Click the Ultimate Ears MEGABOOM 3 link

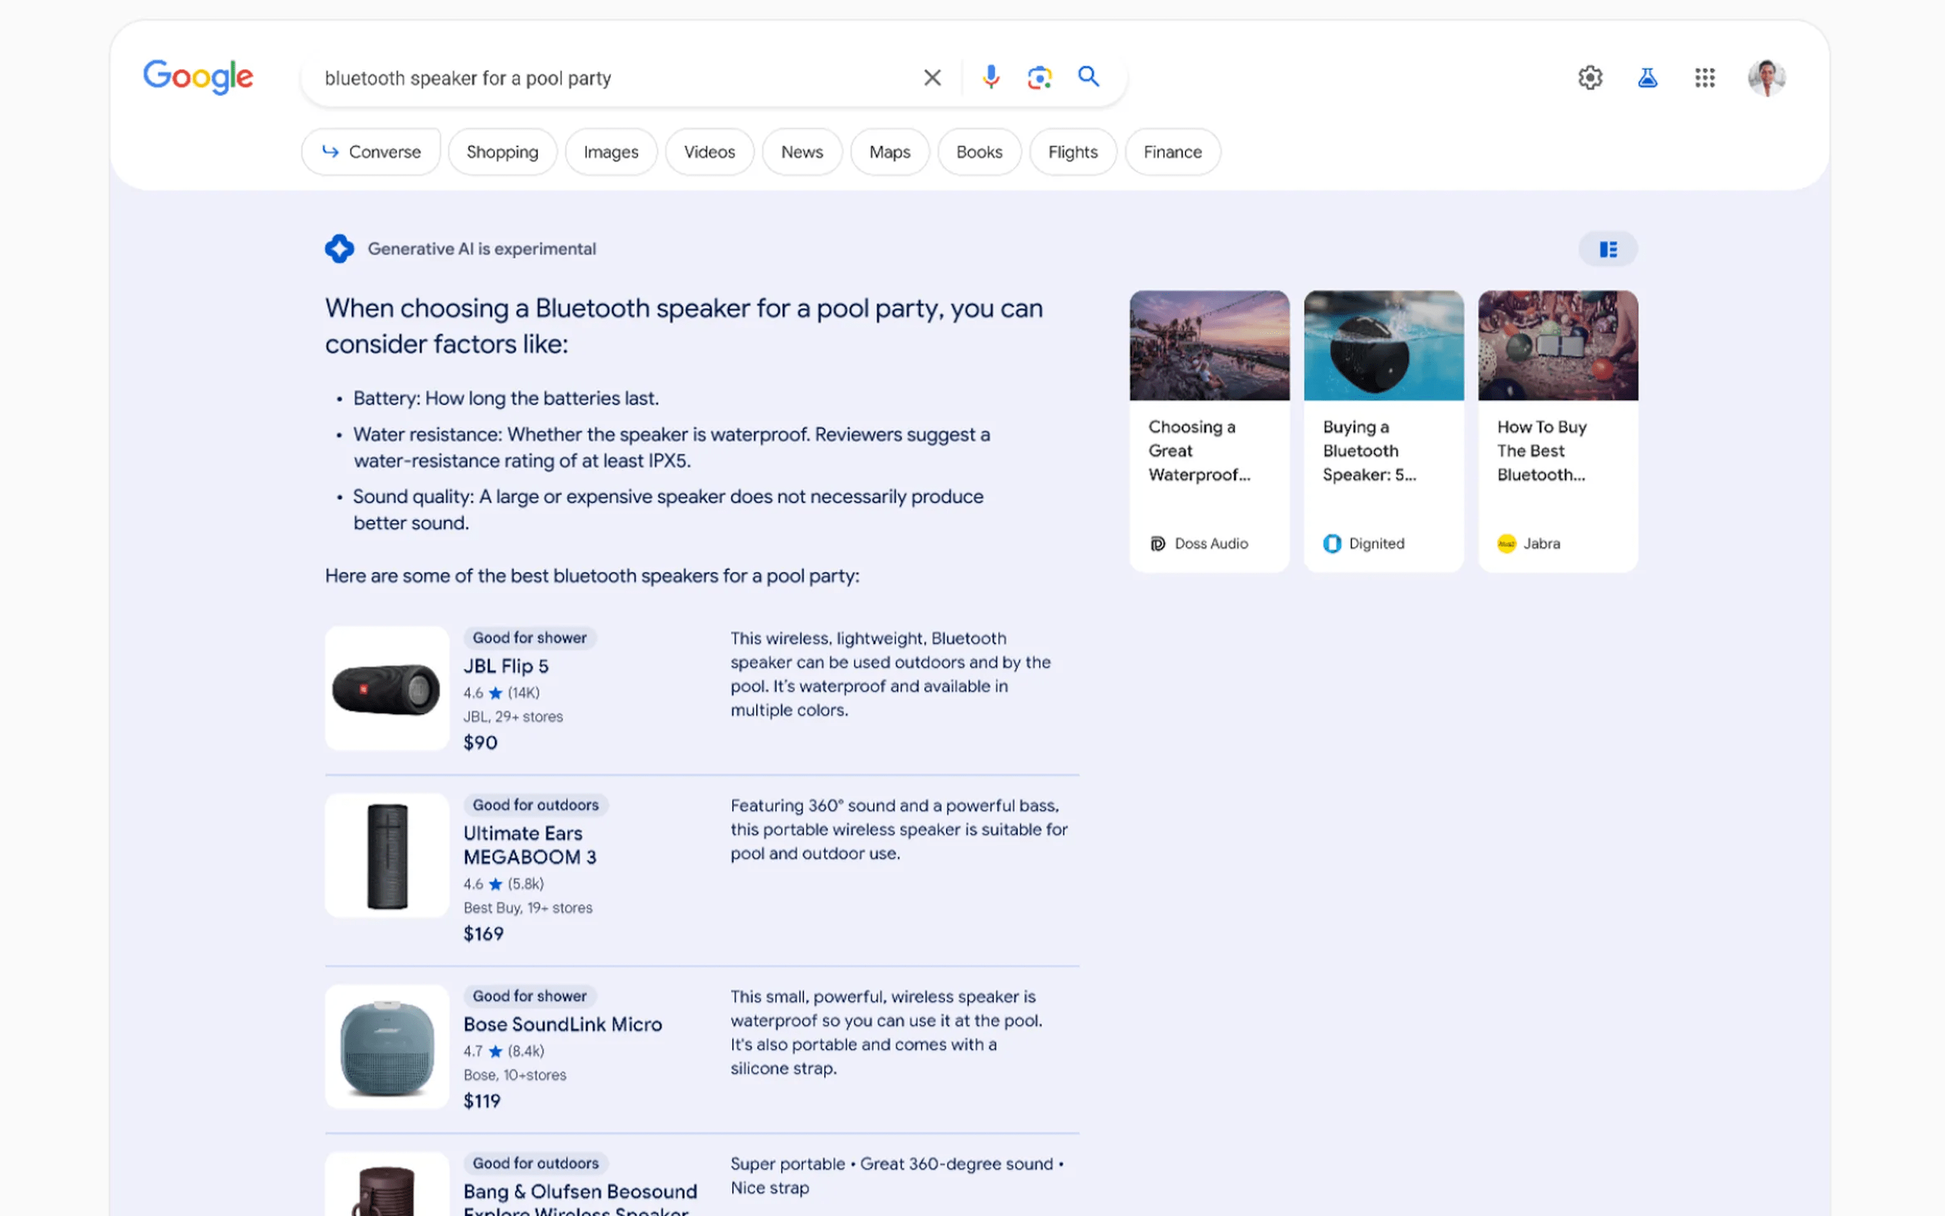pyautogui.click(x=529, y=844)
